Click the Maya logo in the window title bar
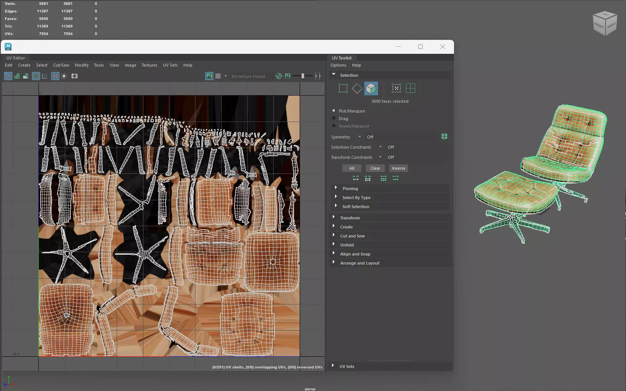Viewport: 626px width, 391px height. pos(8,47)
